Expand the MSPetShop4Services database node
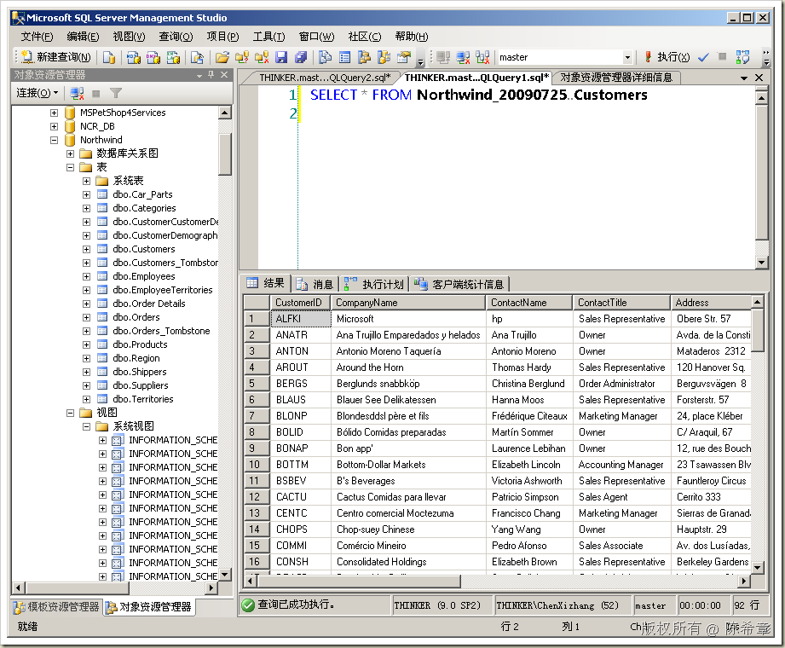The width and height of the screenshot is (785, 648). coord(54,113)
